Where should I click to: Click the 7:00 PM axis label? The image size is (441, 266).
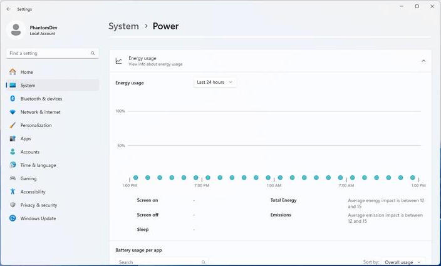(x=202, y=185)
